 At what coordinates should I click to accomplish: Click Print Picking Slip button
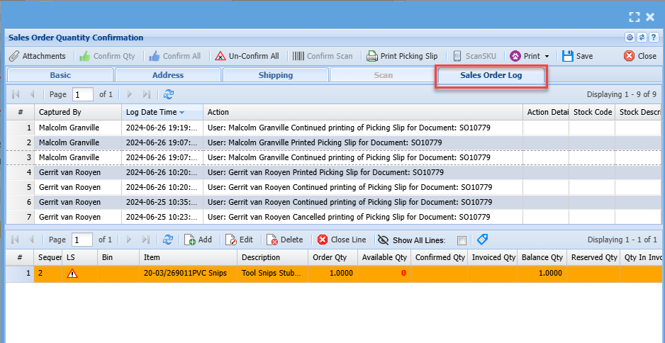pyautogui.click(x=401, y=56)
